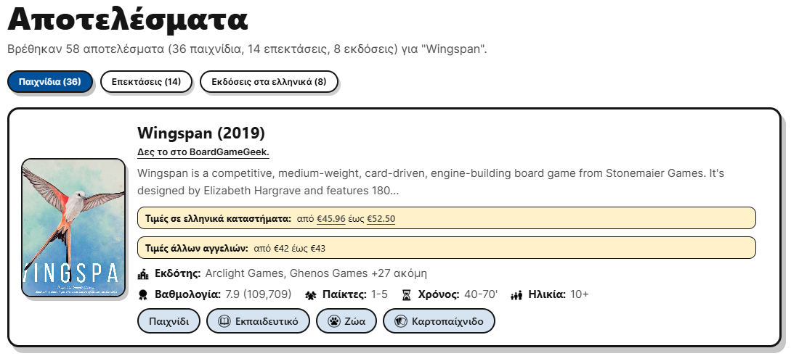Click the €52.50 highest price link
The height and width of the screenshot is (356, 791).
pyautogui.click(x=381, y=218)
